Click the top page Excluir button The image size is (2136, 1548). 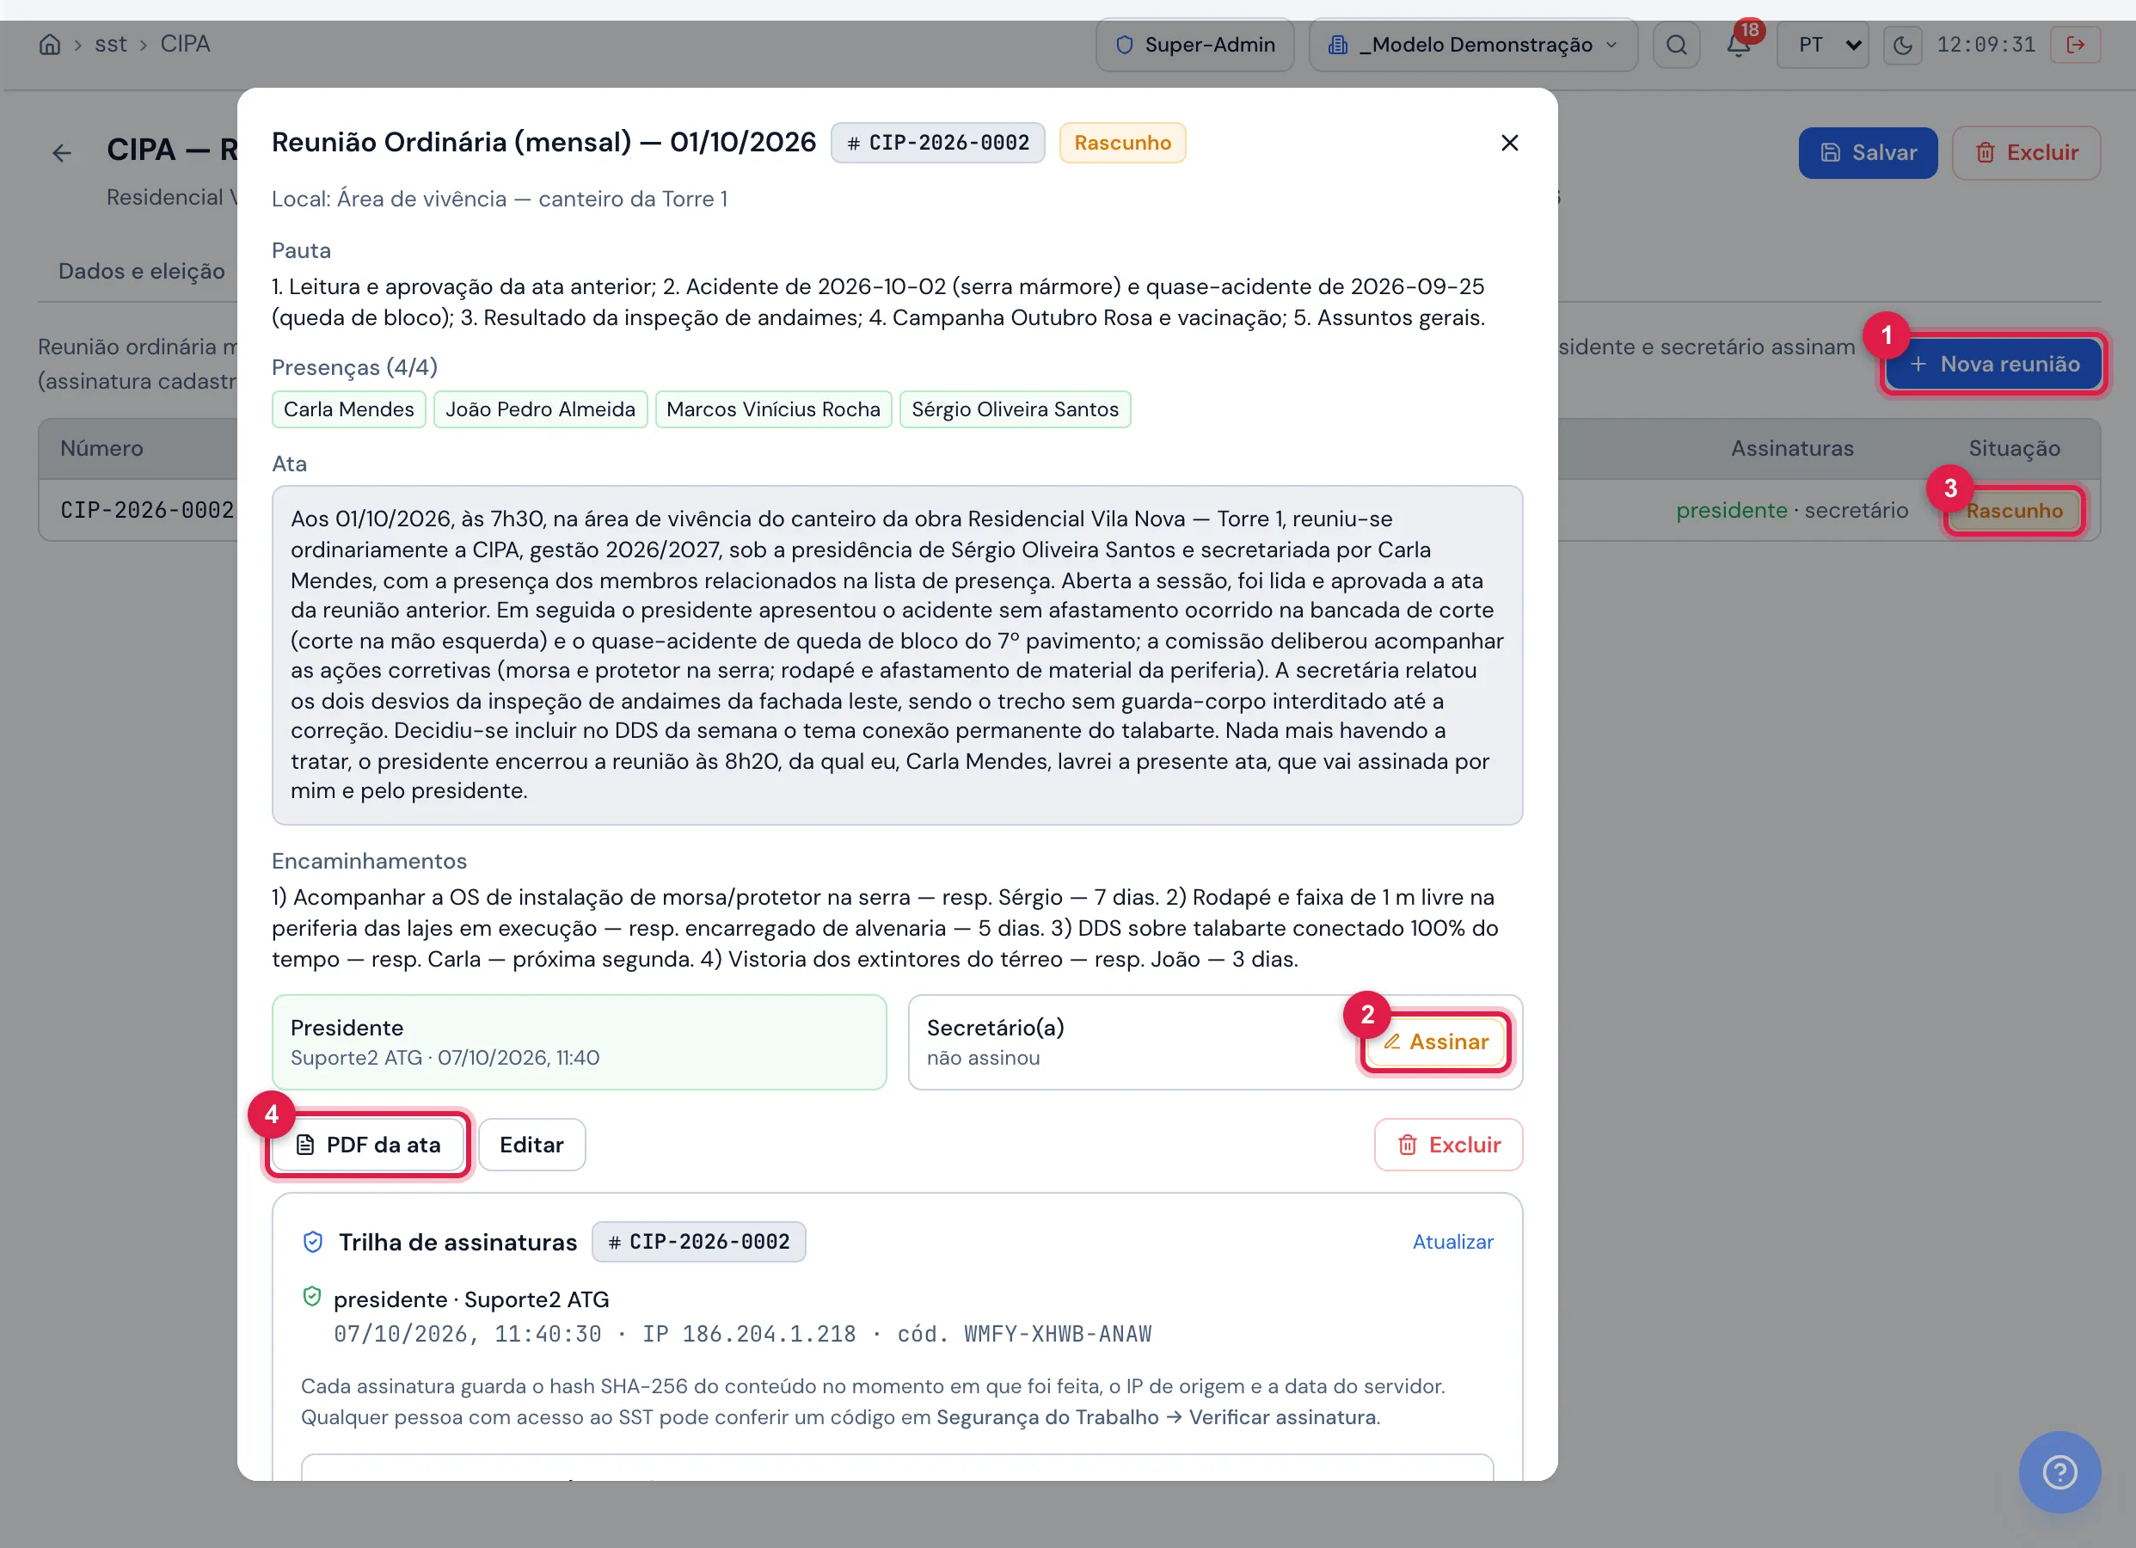click(x=2026, y=152)
